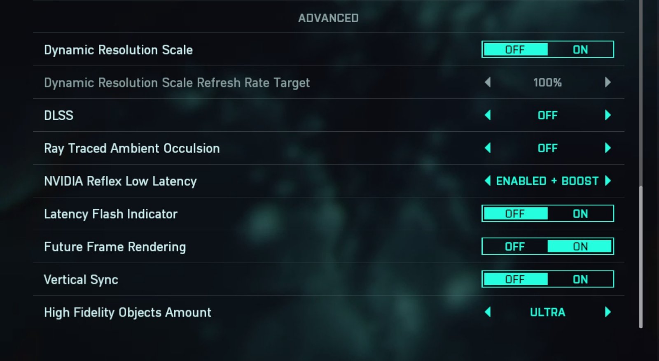Click left arrow for NVIDIA Reflex Low Latency
The height and width of the screenshot is (361, 659).
488,181
